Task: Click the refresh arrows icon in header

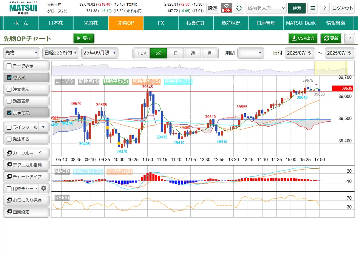Action: [238, 8]
